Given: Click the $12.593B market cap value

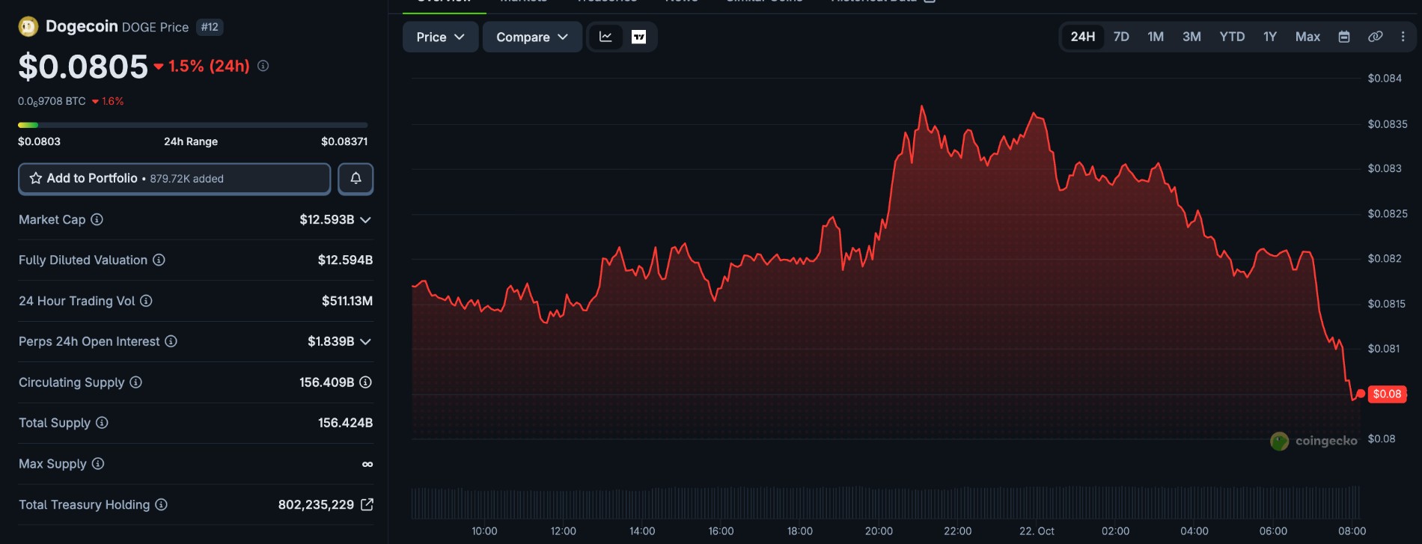Looking at the screenshot, I should click(327, 219).
